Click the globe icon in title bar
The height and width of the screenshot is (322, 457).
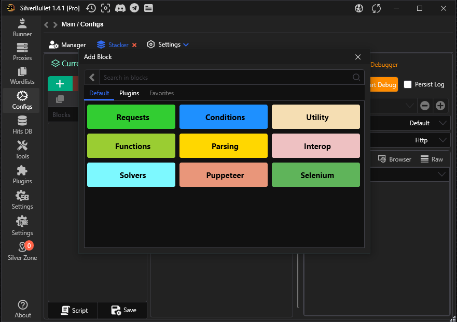(359, 8)
